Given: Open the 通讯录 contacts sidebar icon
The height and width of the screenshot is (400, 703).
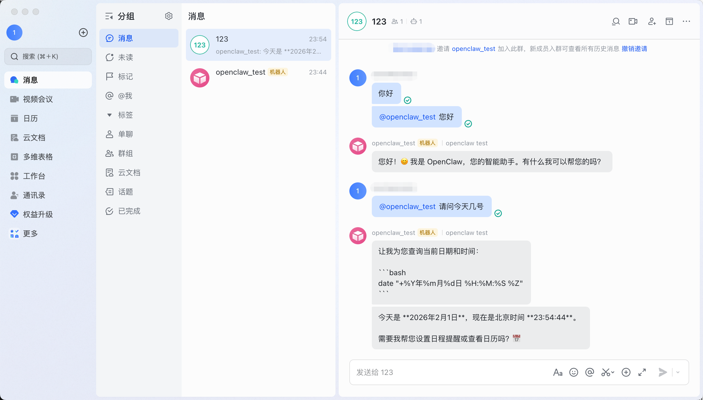Looking at the screenshot, I should coord(14,195).
